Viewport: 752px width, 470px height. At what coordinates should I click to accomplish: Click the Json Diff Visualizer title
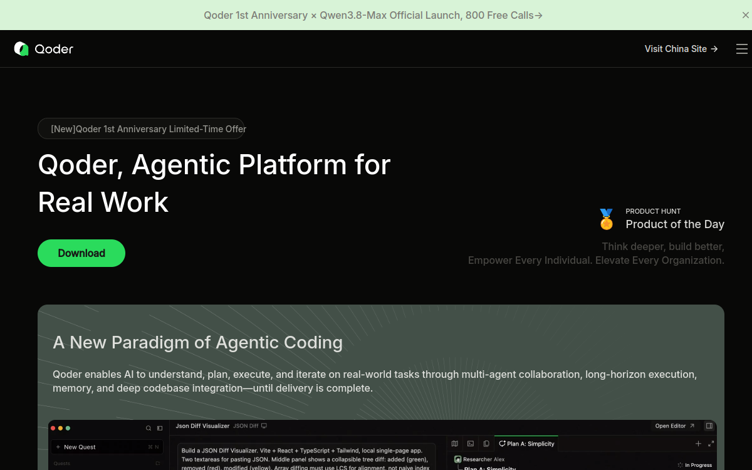202,426
